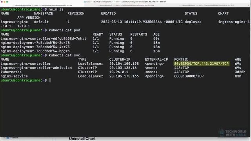
Task: Click the 8080:30000/TCP port value
Action: [189, 76]
